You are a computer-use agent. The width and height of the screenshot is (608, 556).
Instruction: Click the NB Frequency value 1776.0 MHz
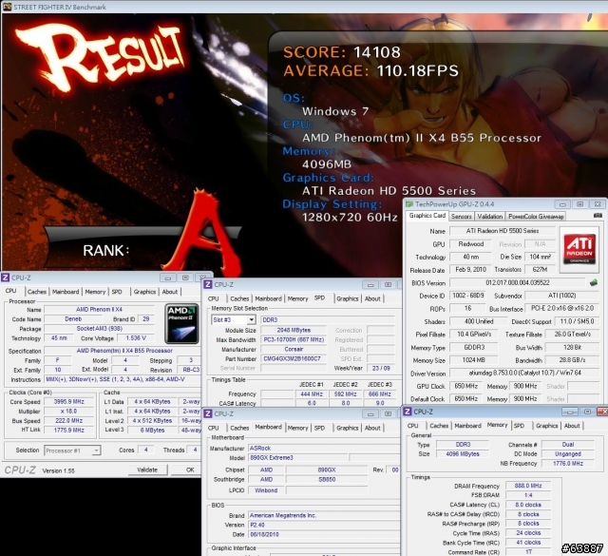pyautogui.click(x=568, y=463)
